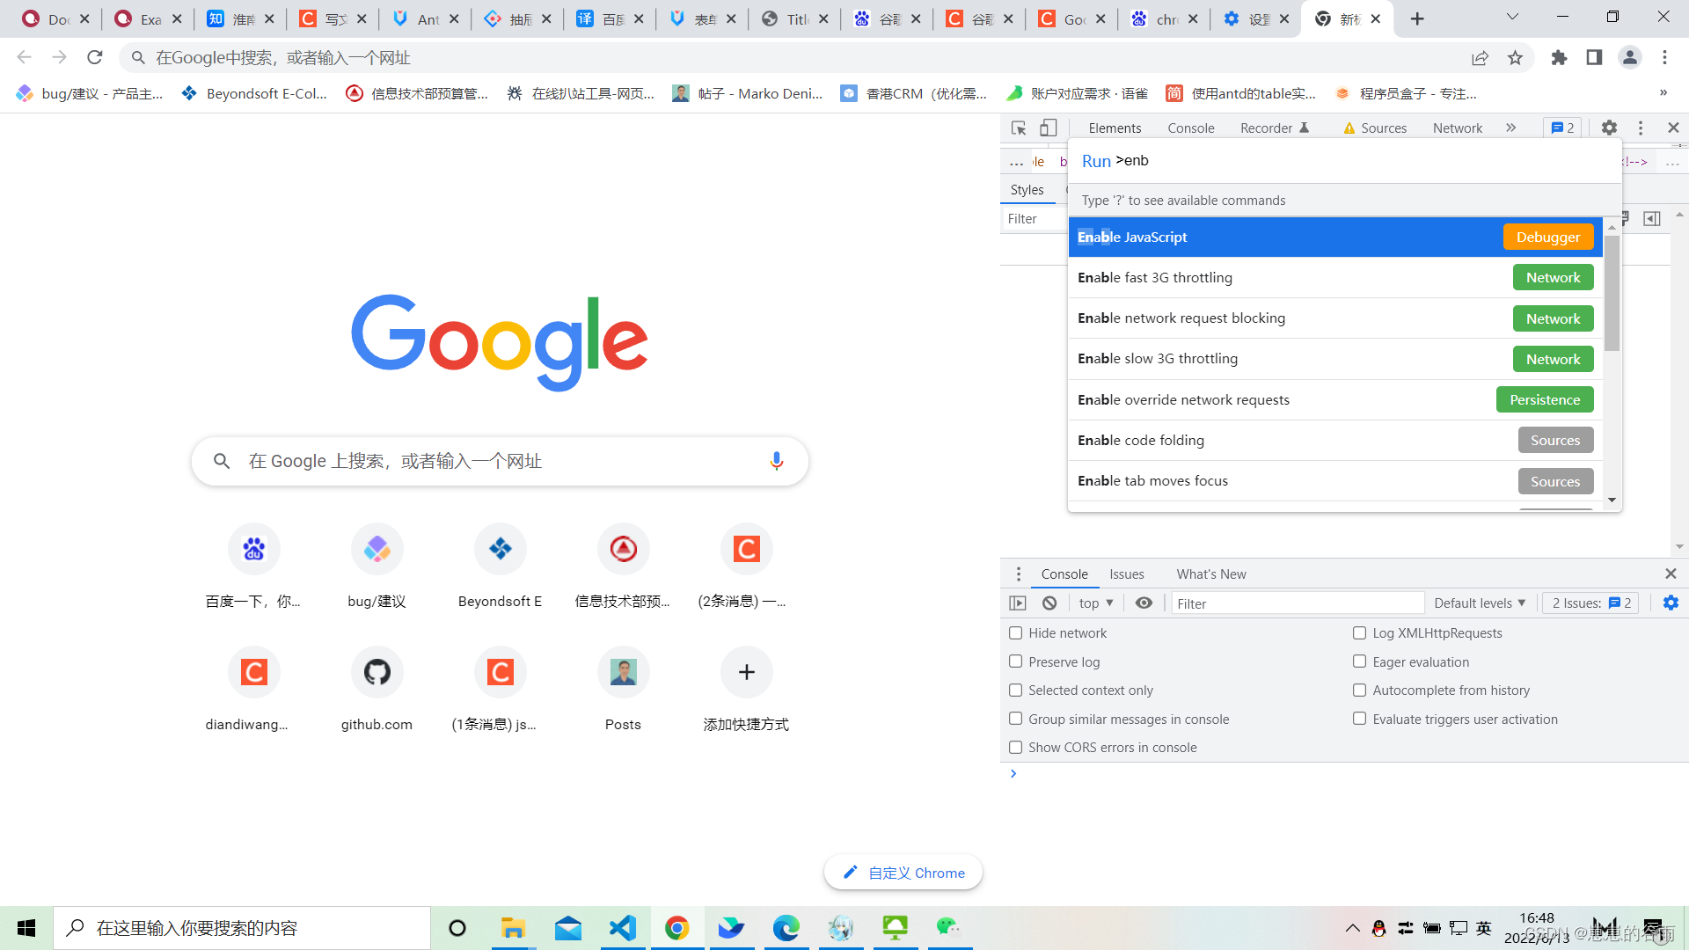Open console settings blue gear
The height and width of the screenshot is (950, 1689).
point(1671,603)
